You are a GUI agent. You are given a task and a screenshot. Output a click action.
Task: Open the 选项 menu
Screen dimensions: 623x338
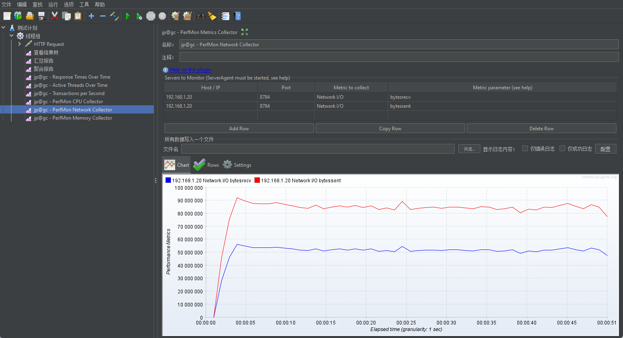coord(69,5)
